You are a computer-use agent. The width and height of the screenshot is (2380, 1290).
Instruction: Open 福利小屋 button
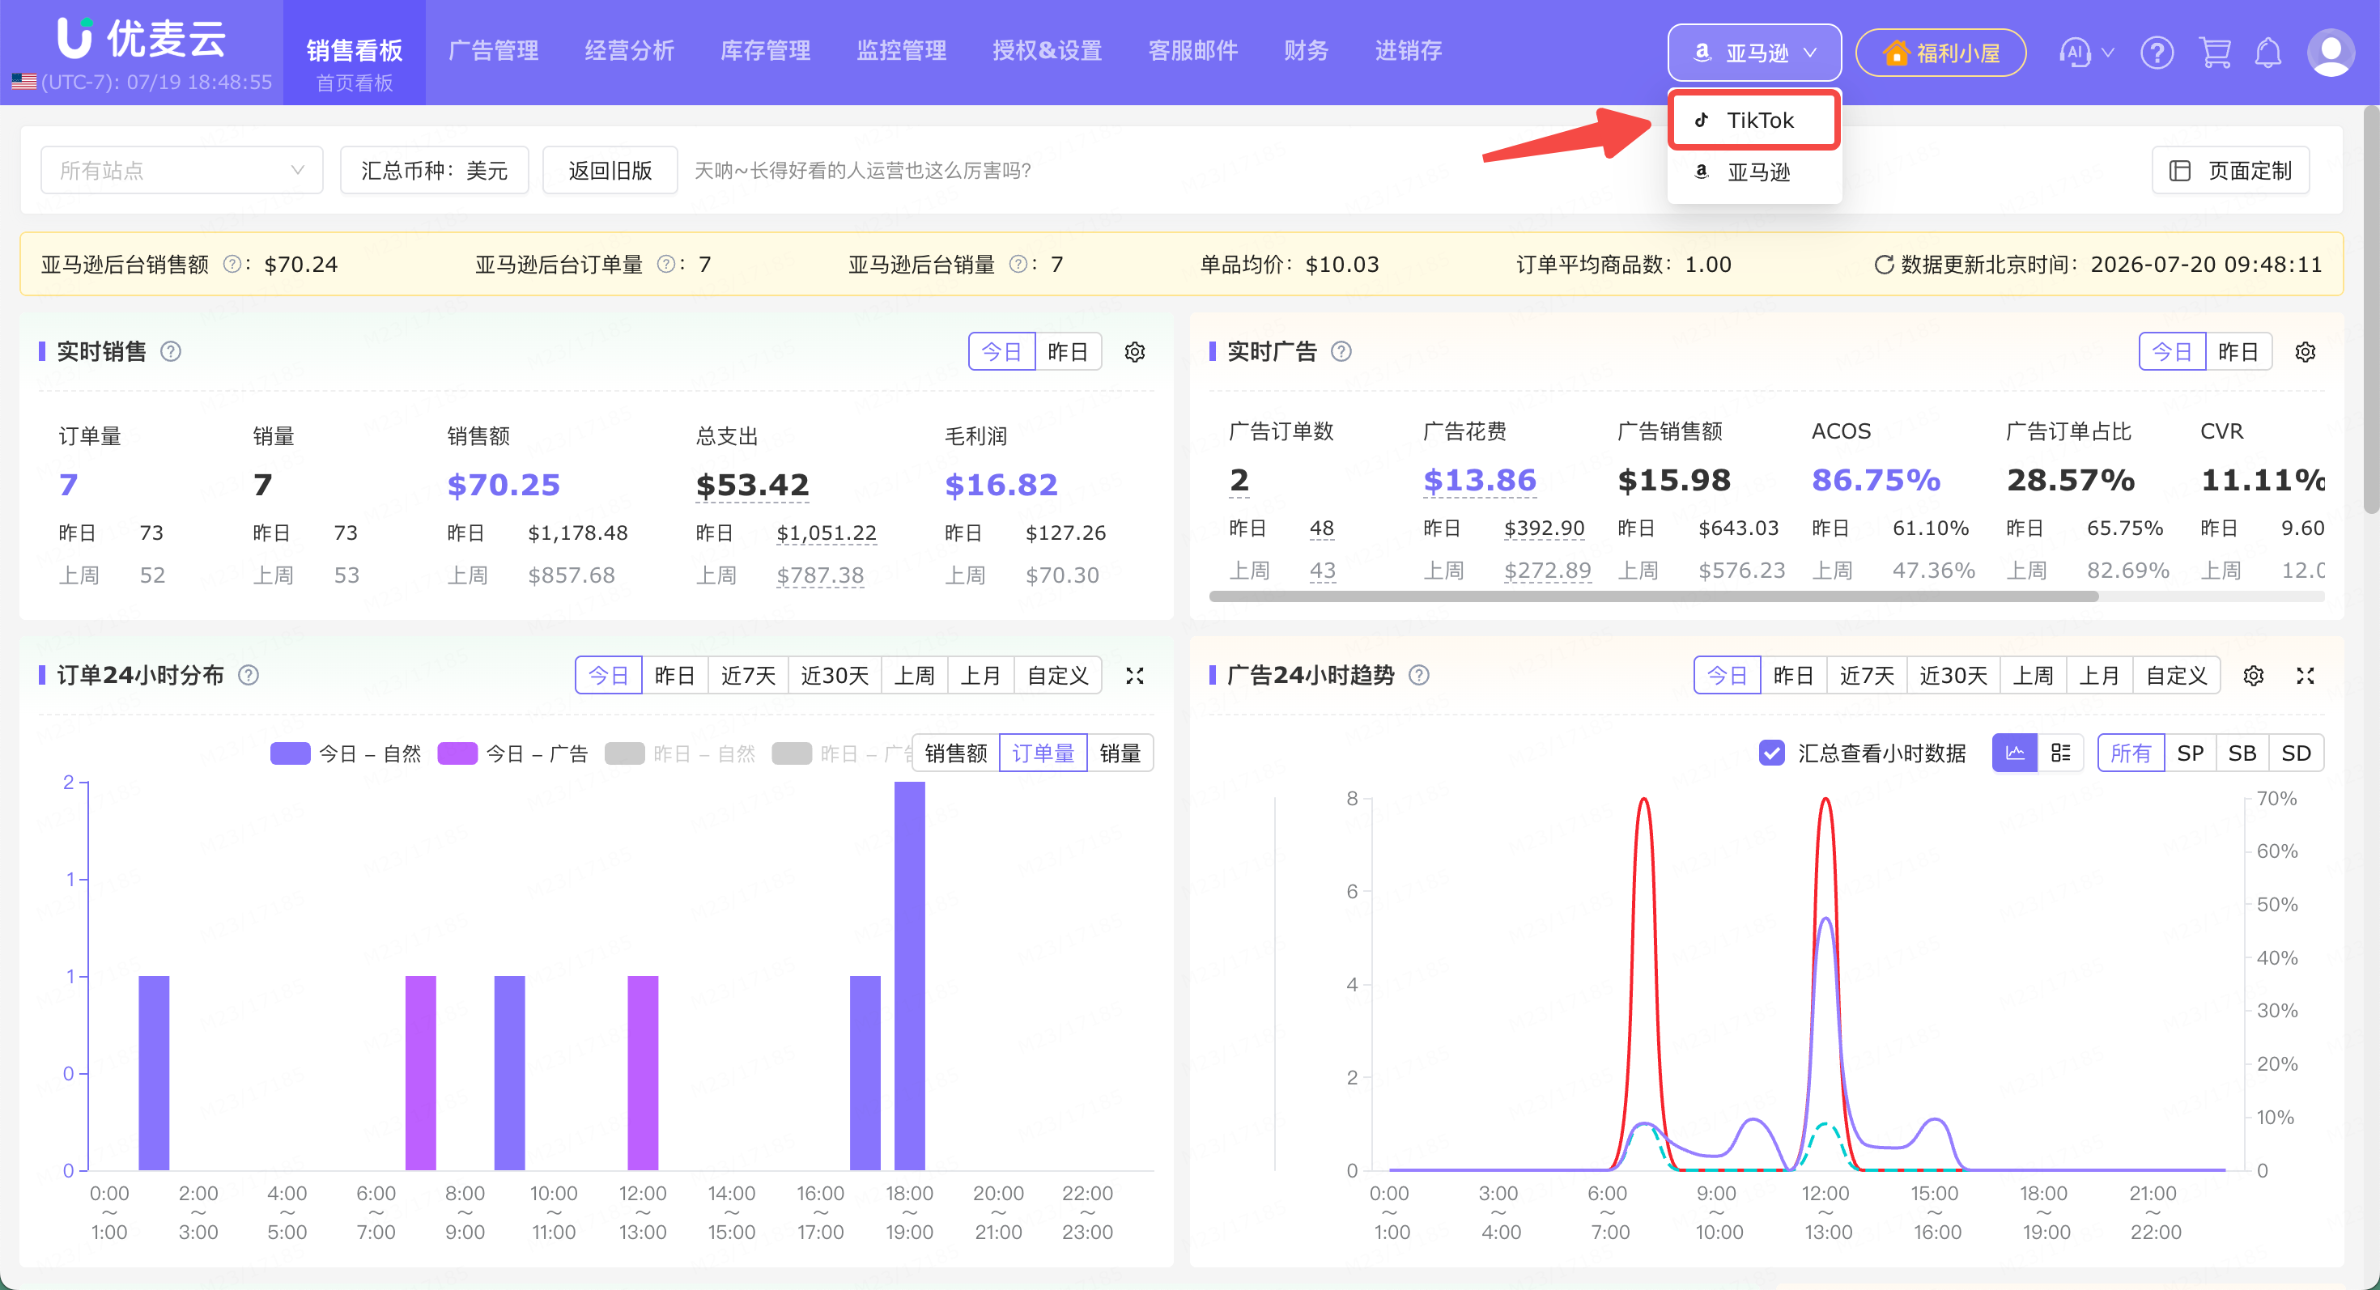coord(1940,53)
